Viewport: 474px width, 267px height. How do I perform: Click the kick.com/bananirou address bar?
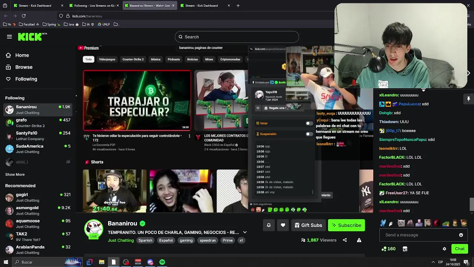[x=87, y=16]
